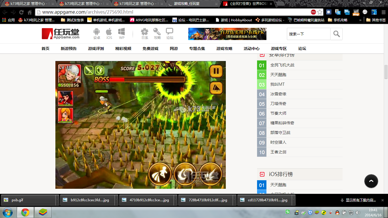The image size is (388, 218).
Task: Click the banner ad beside the search box
Action: click(227, 34)
